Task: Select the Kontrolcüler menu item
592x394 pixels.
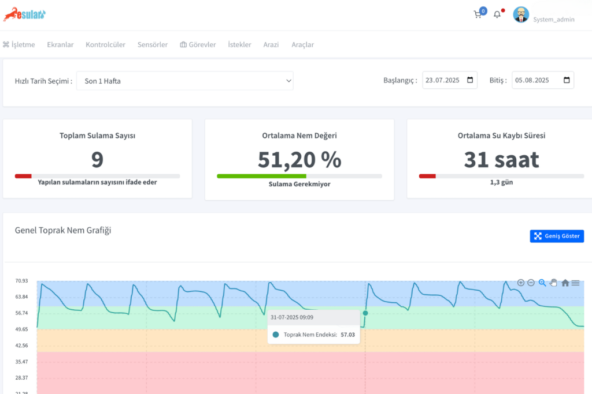Action: click(x=105, y=44)
